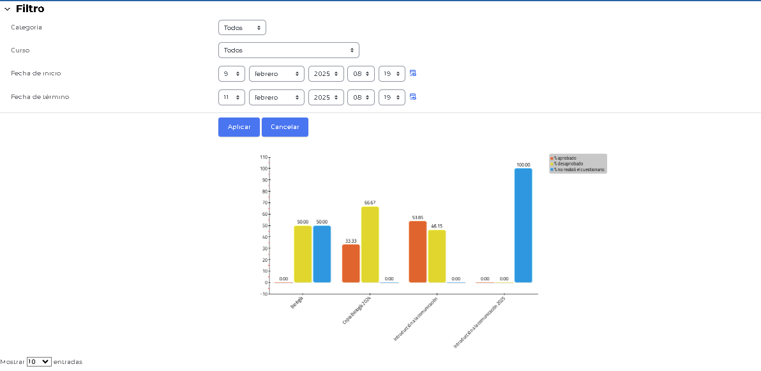Open end date hour dropdown
Image resolution: width=761 pixels, height=371 pixels.
[x=361, y=98]
